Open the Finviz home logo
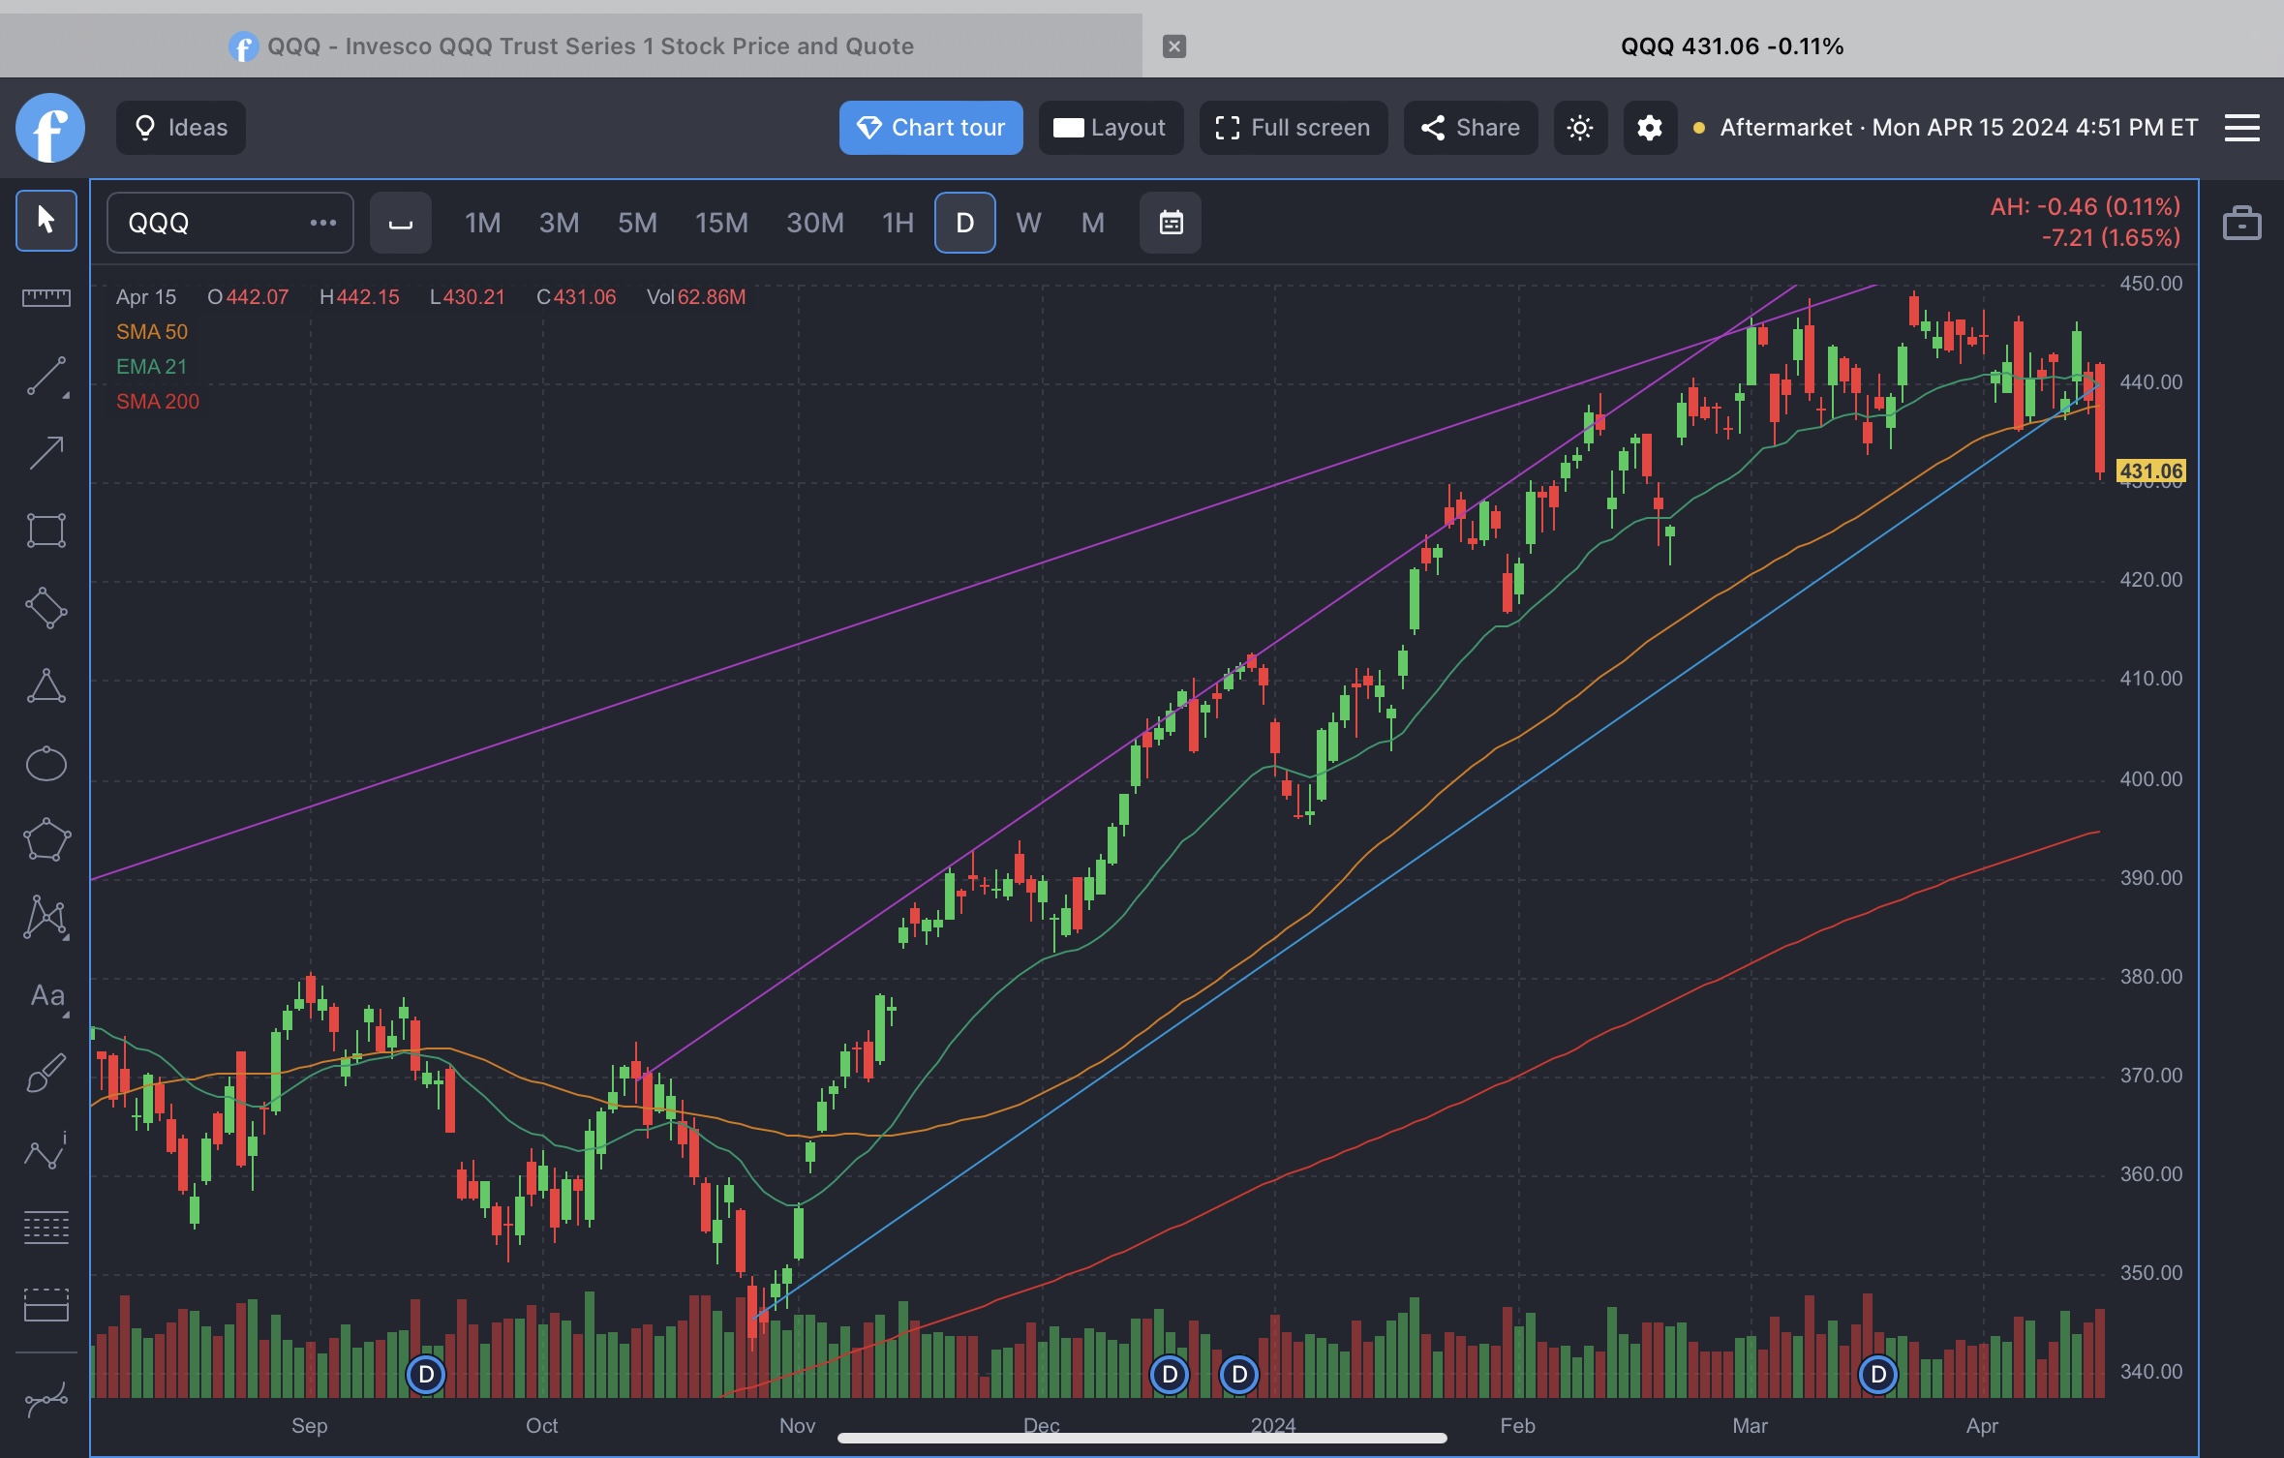Viewport: 2284px width, 1458px height. pos(50,128)
